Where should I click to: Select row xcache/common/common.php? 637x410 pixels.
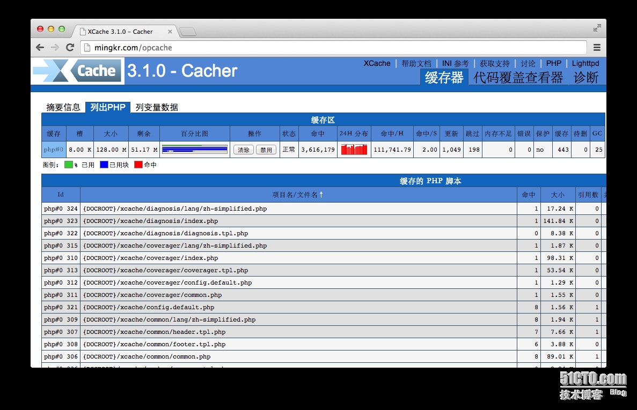[324, 356]
